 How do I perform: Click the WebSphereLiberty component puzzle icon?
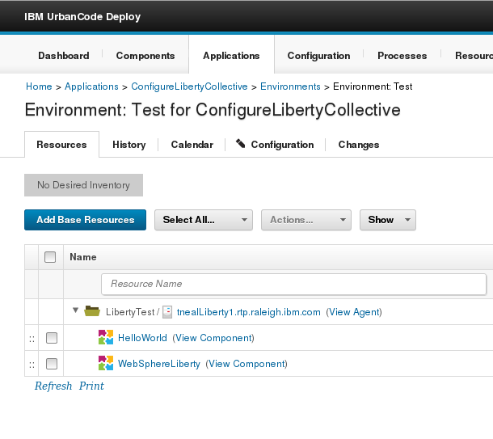[x=106, y=363]
